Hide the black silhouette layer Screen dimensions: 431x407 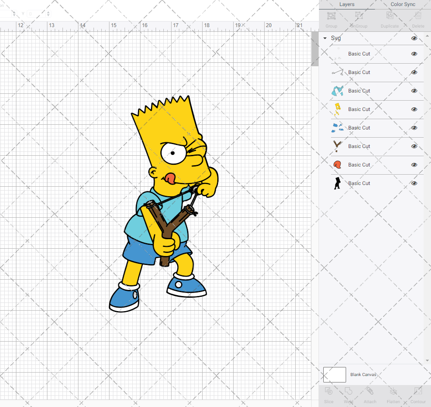[414, 183]
